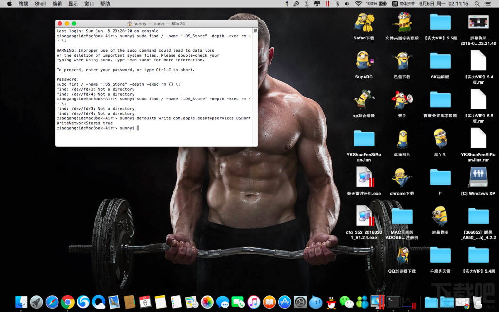This screenshot has width=499, height=312.
Task: Open the 显示 menu
Action: pos(73,4)
